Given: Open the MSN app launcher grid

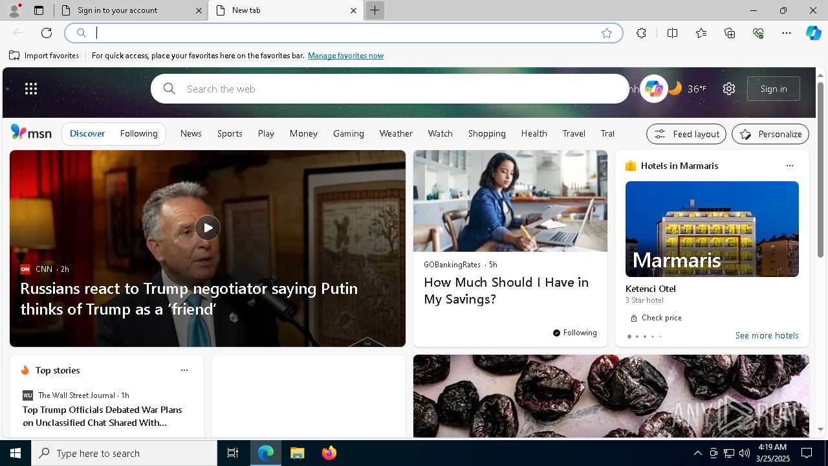Looking at the screenshot, I should tap(31, 89).
